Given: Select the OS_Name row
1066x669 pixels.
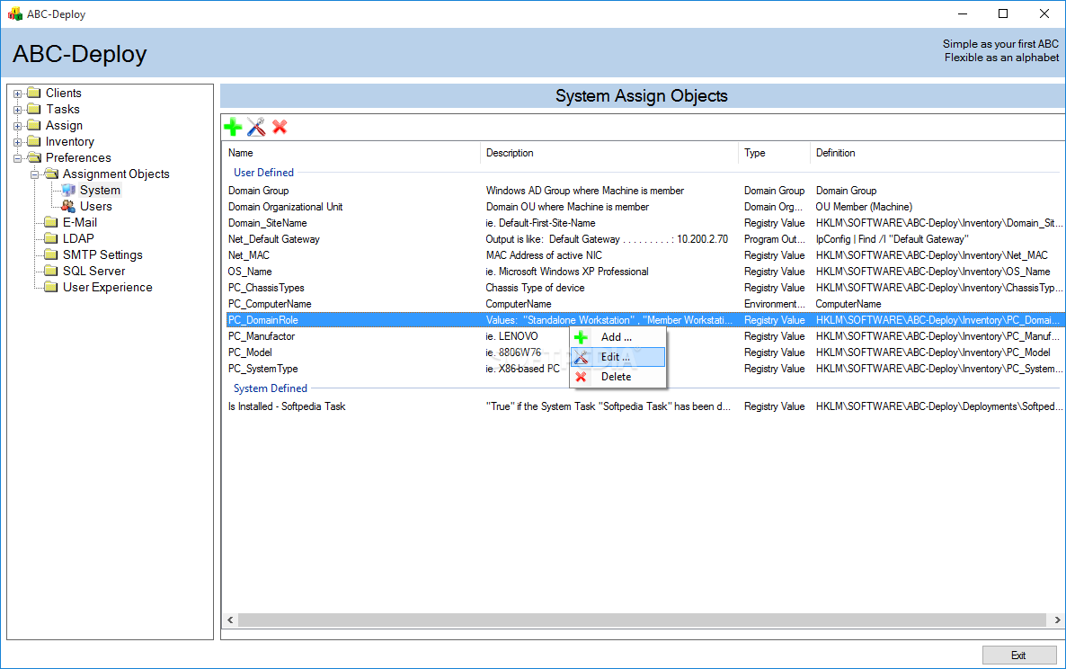Looking at the screenshot, I should coord(644,272).
